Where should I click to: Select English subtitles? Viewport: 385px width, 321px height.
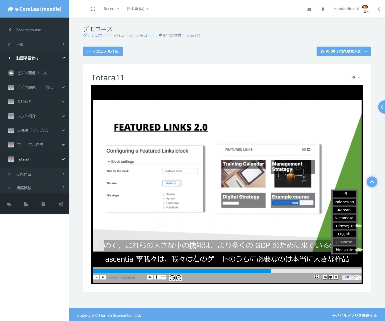pos(344,234)
